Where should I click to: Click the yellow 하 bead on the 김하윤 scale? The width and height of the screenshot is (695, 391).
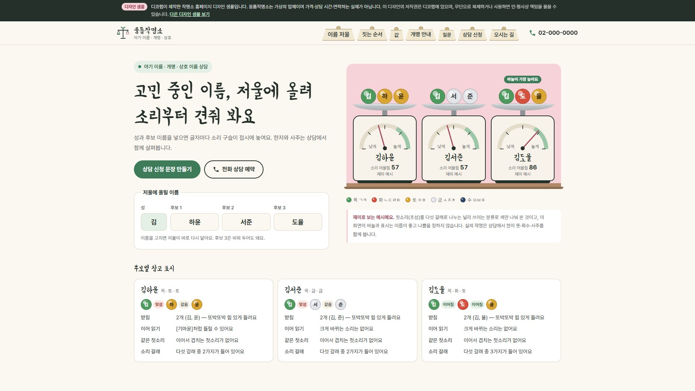[x=385, y=96]
